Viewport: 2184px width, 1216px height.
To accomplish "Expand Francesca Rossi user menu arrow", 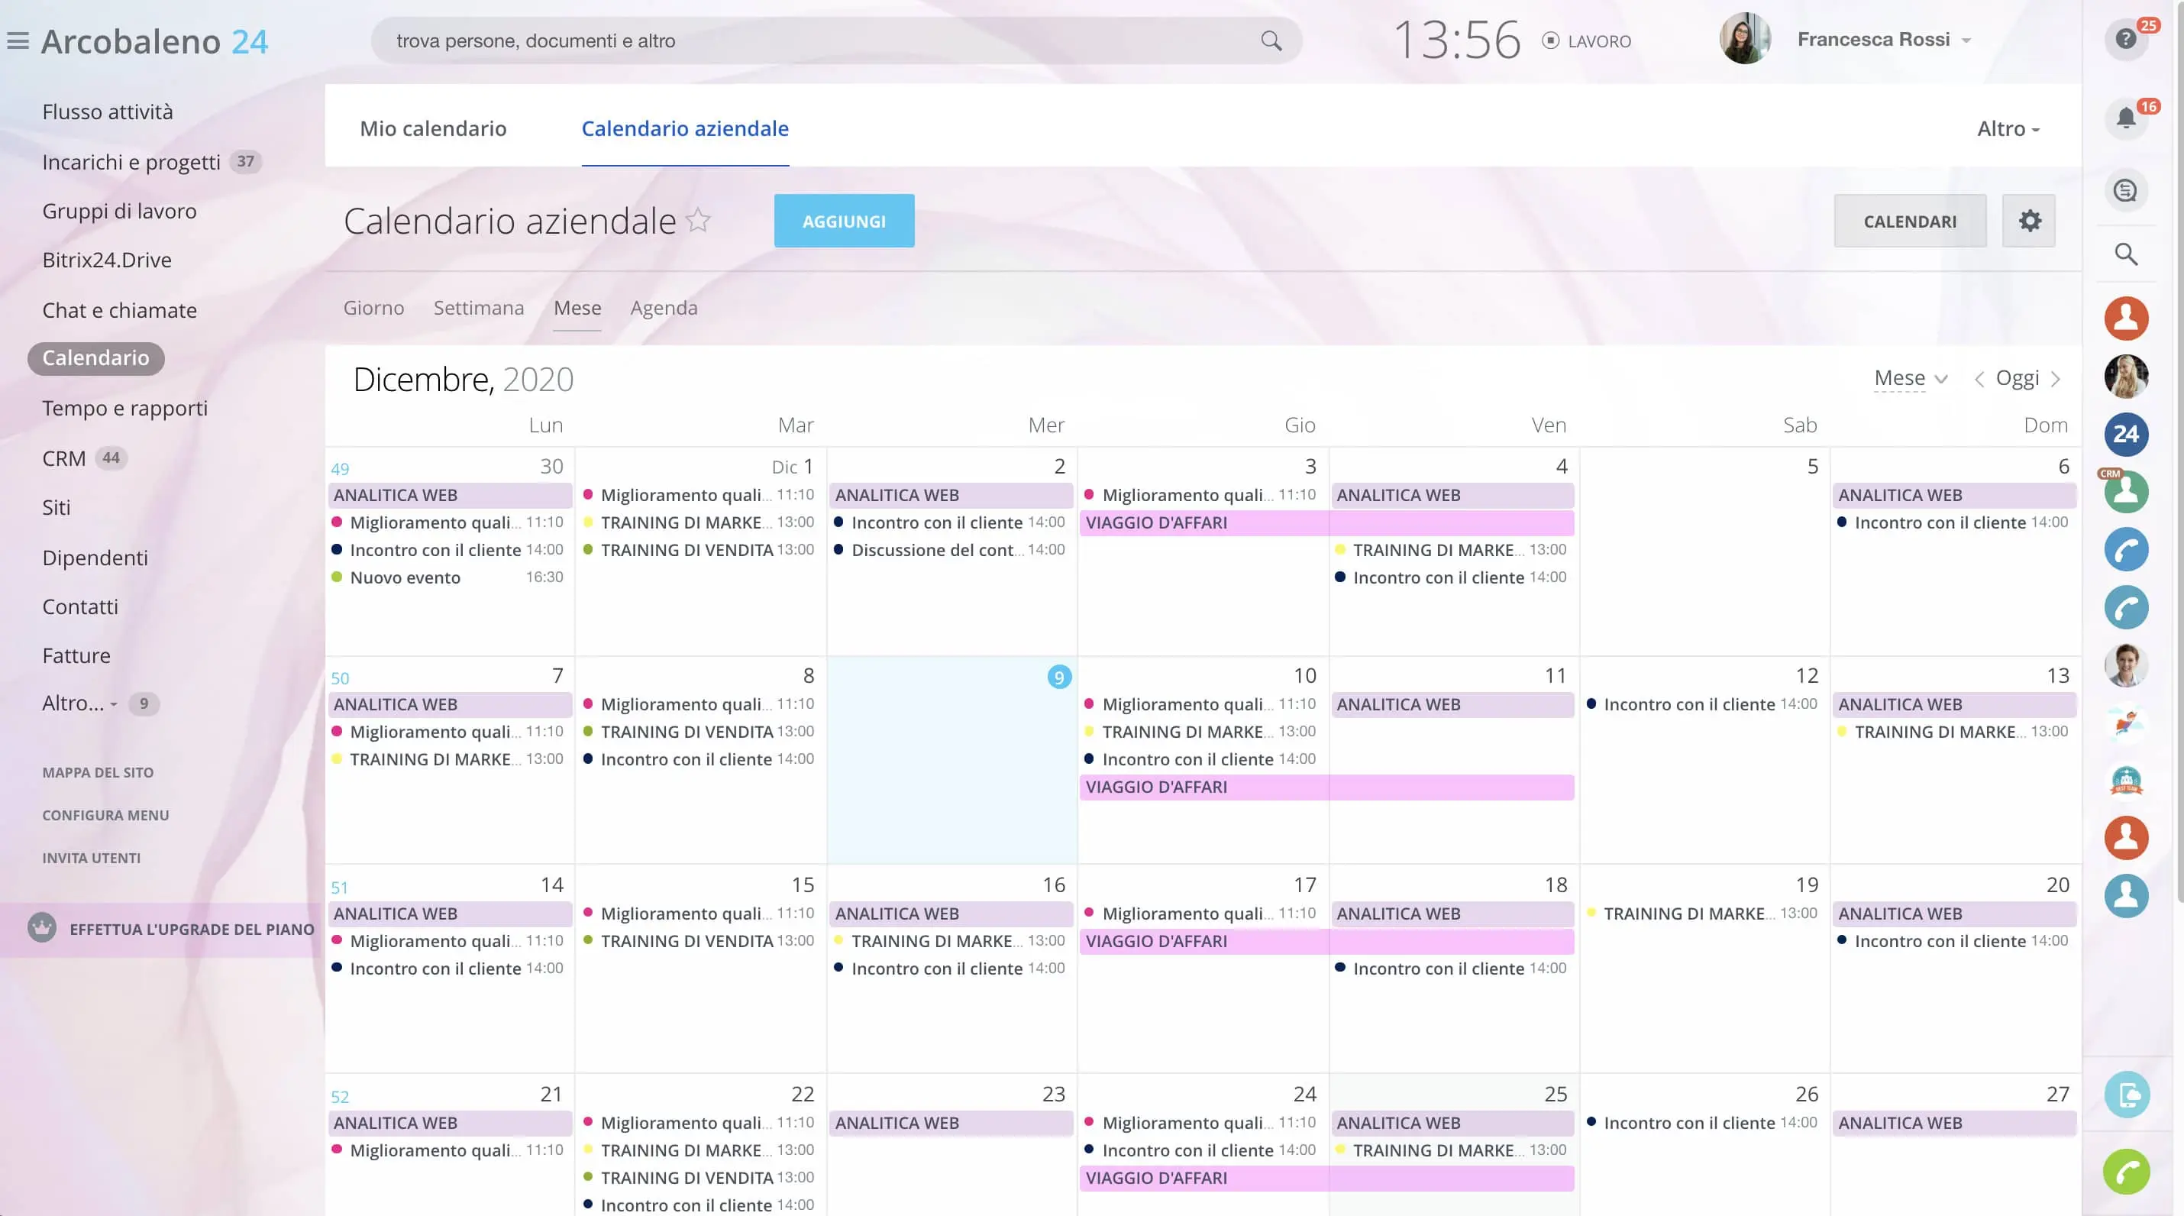I will pyautogui.click(x=1966, y=40).
